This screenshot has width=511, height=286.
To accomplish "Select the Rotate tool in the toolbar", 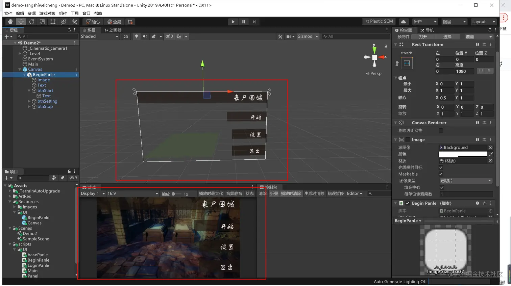I will coord(31,22).
